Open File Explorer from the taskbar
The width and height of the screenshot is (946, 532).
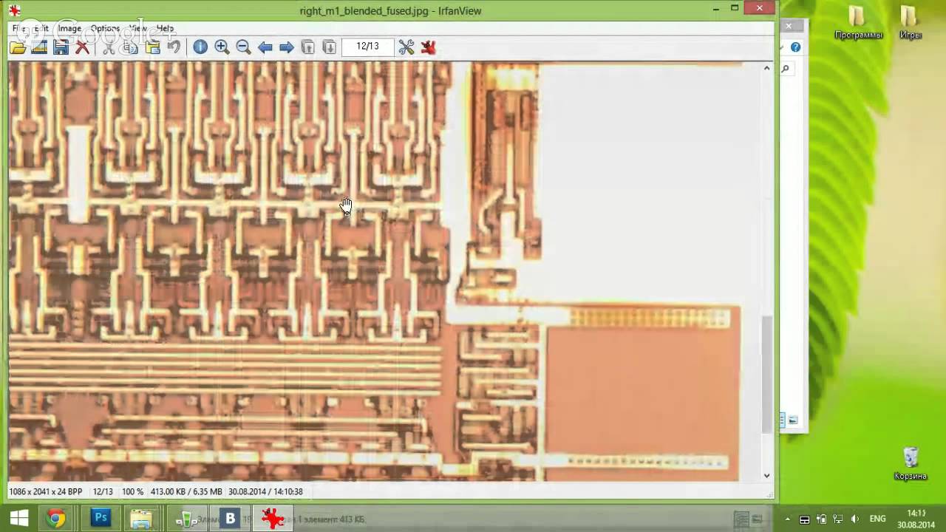[141, 519]
